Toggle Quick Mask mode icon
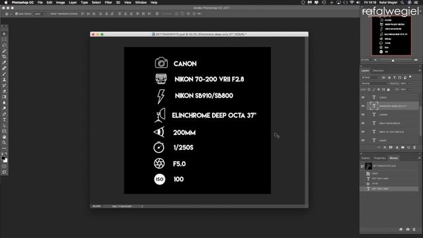The height and width of the screenshot is (238, 423). [4, 166]
